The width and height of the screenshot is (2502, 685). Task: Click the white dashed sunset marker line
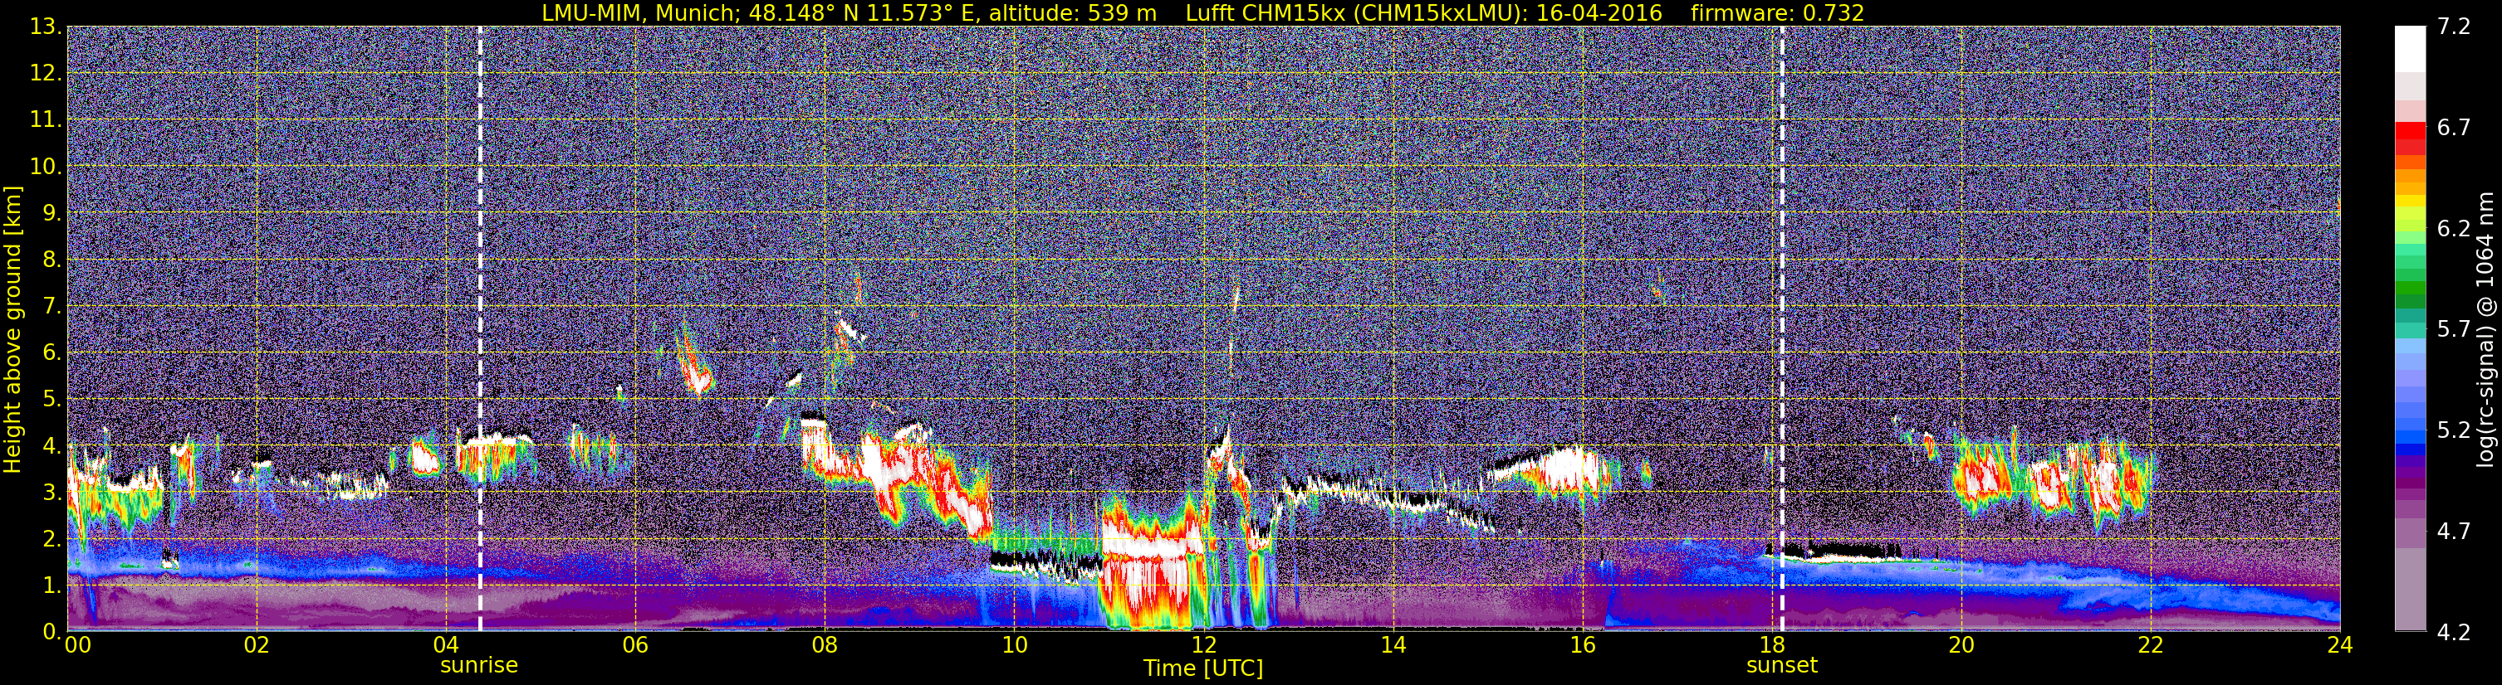click(x=1782, y=328)
